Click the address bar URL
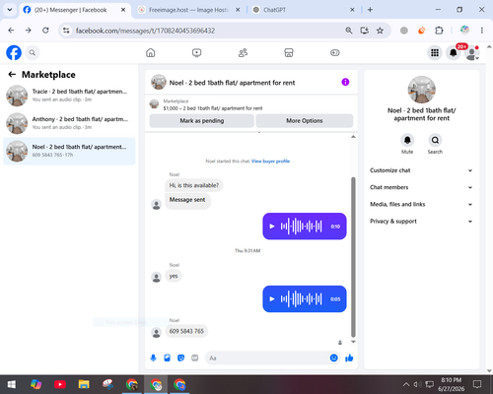This screenshot has width=493, height=394. click(x=145, y=31)
